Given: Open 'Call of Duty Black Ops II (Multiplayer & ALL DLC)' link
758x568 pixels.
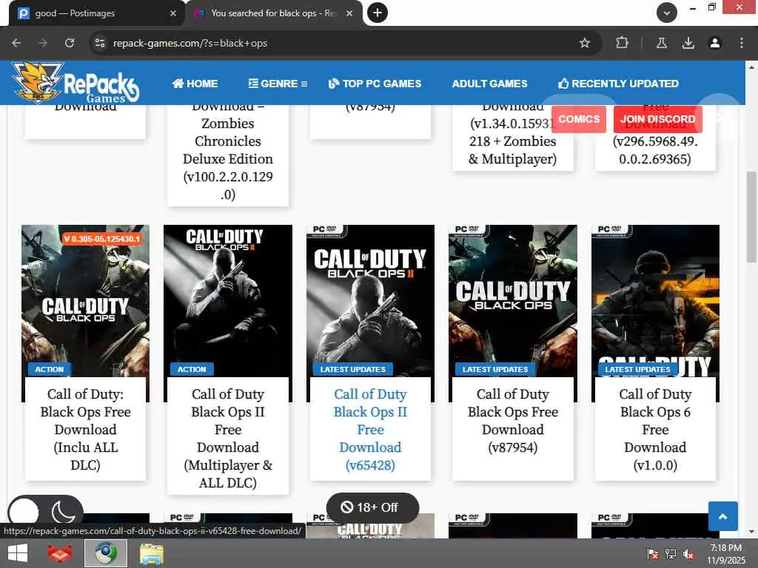Looking at the screenshot, I should 228,438.
